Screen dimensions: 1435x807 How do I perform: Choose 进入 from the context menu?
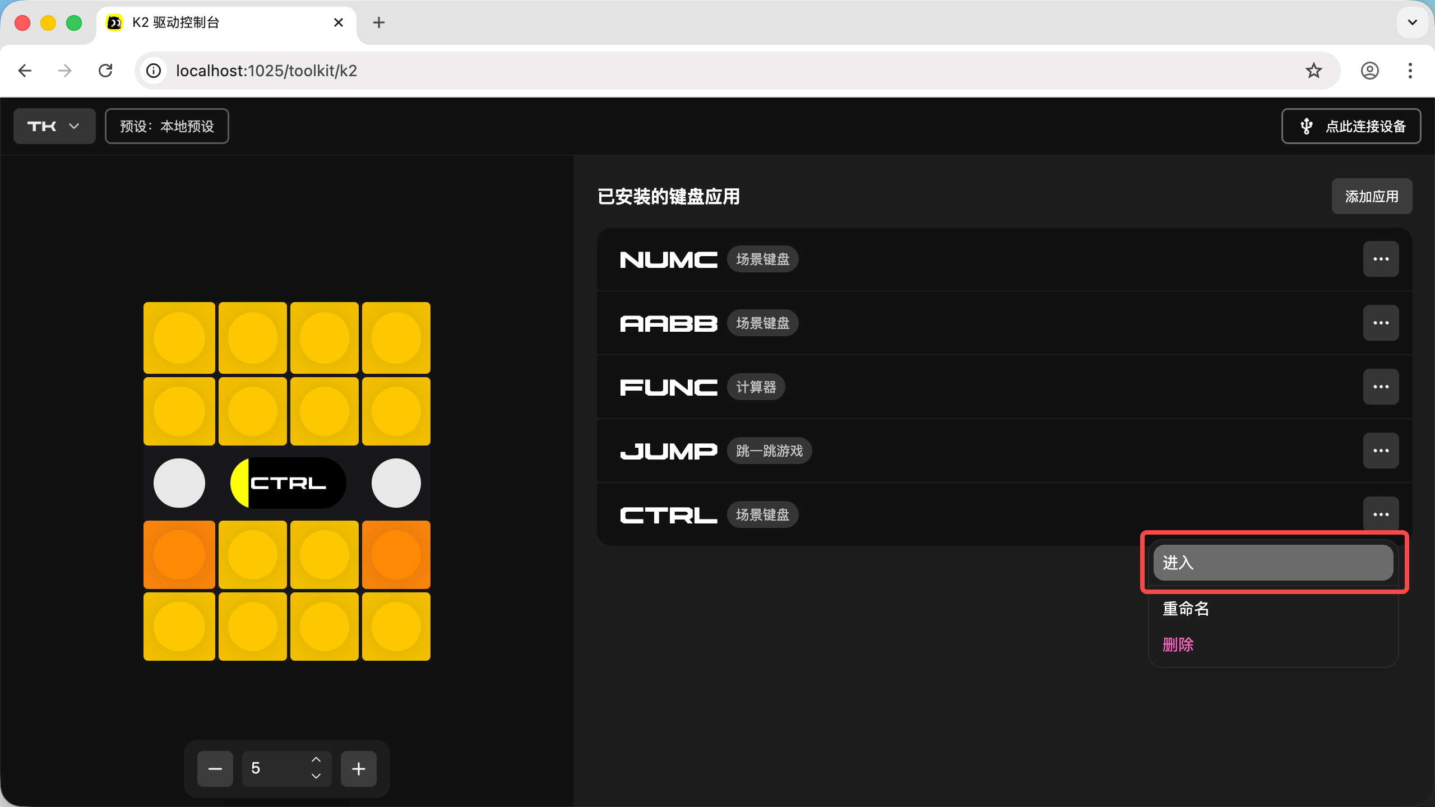click(1273, 563)
